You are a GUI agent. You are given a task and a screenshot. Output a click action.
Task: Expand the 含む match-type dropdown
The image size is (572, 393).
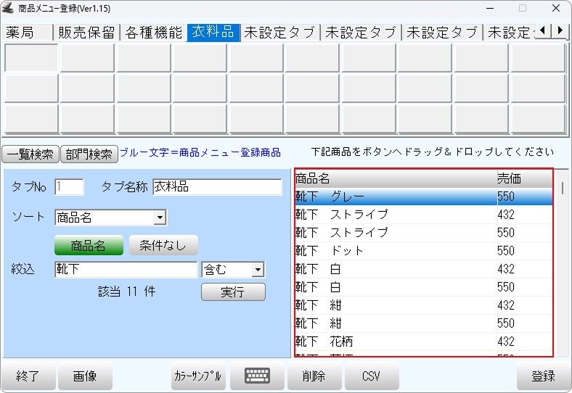click(257, 270)
